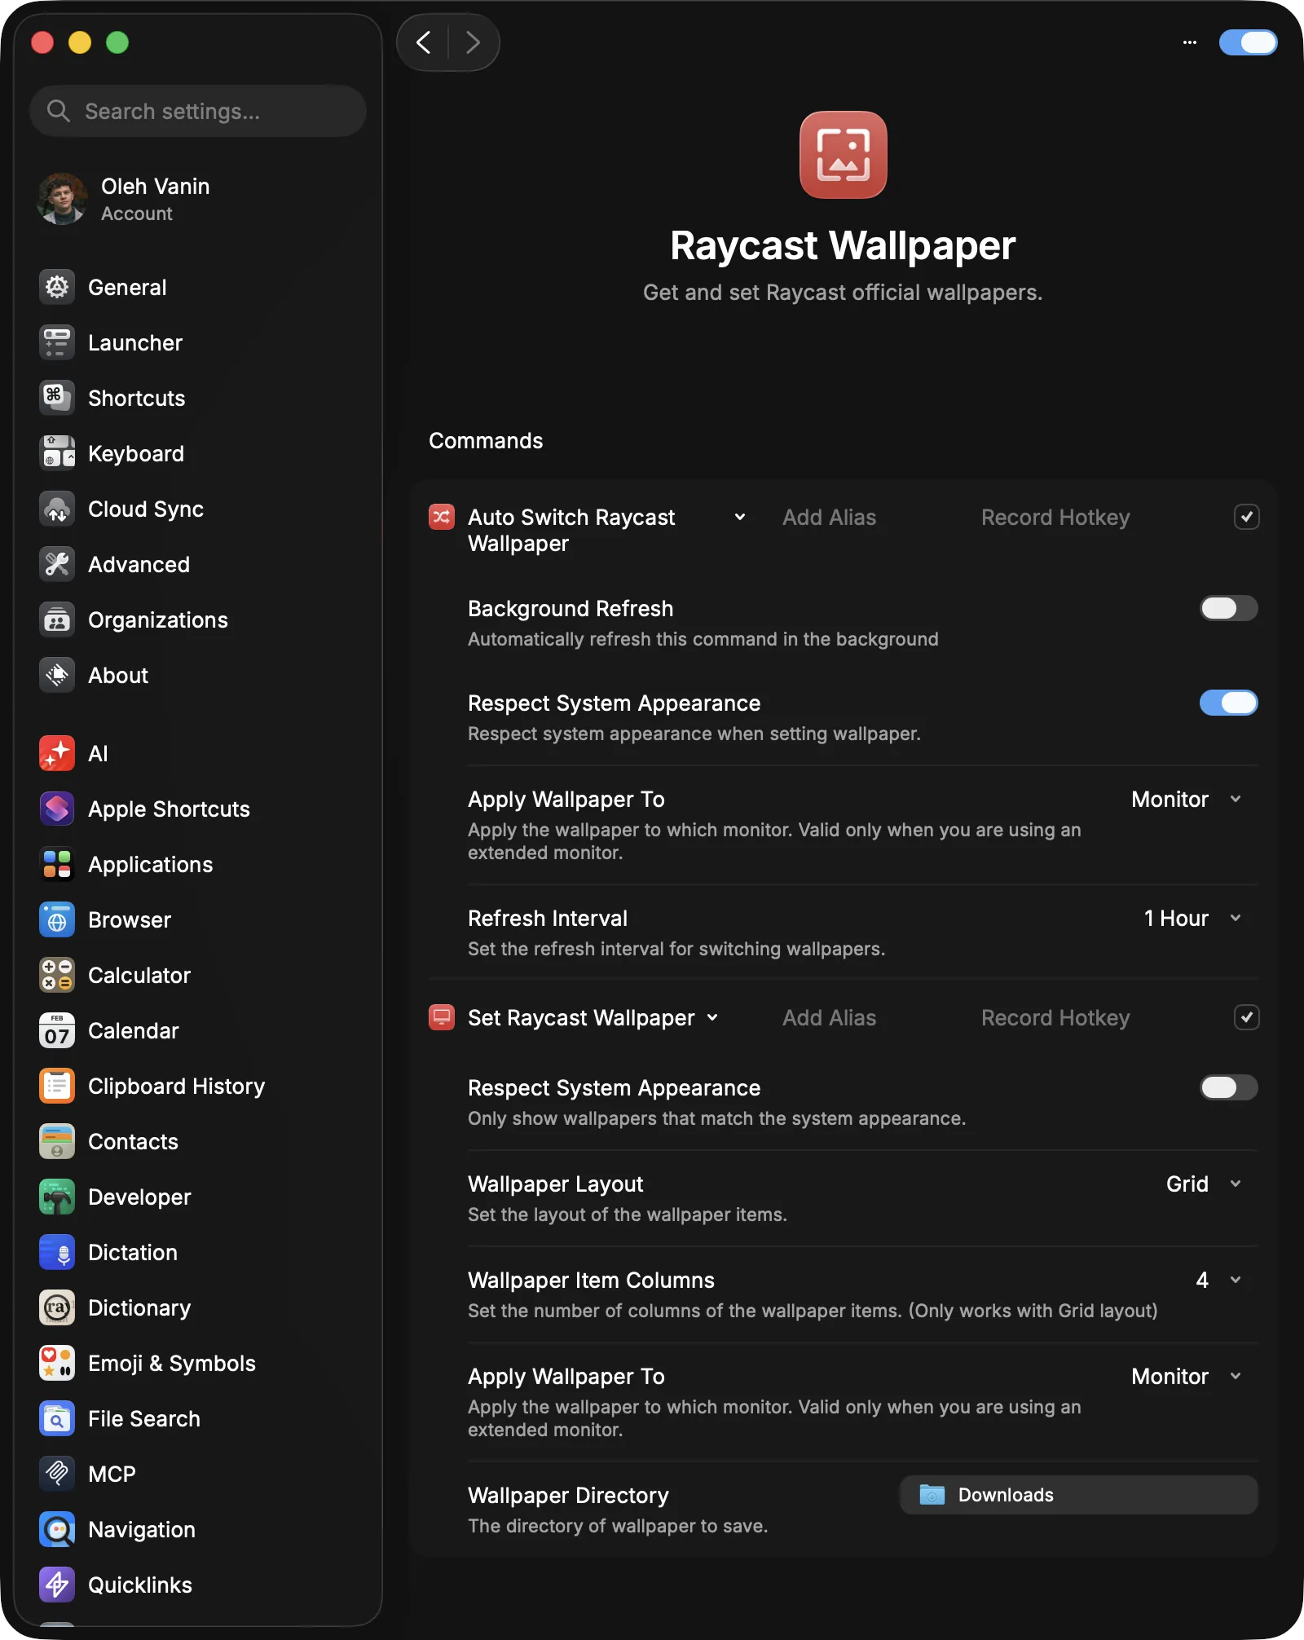
Task: Click the Set Raycast Wallpaper monitor icon
Action: pyautogui.click(x=442, y=1017)
